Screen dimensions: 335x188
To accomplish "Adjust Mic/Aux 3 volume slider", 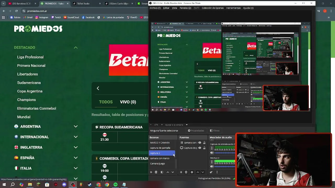I will (x=224, y=167).
